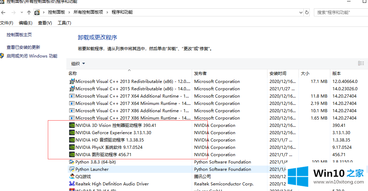
Task: Click the shield icon beside Windows 功能
Action: pos(2,56)
